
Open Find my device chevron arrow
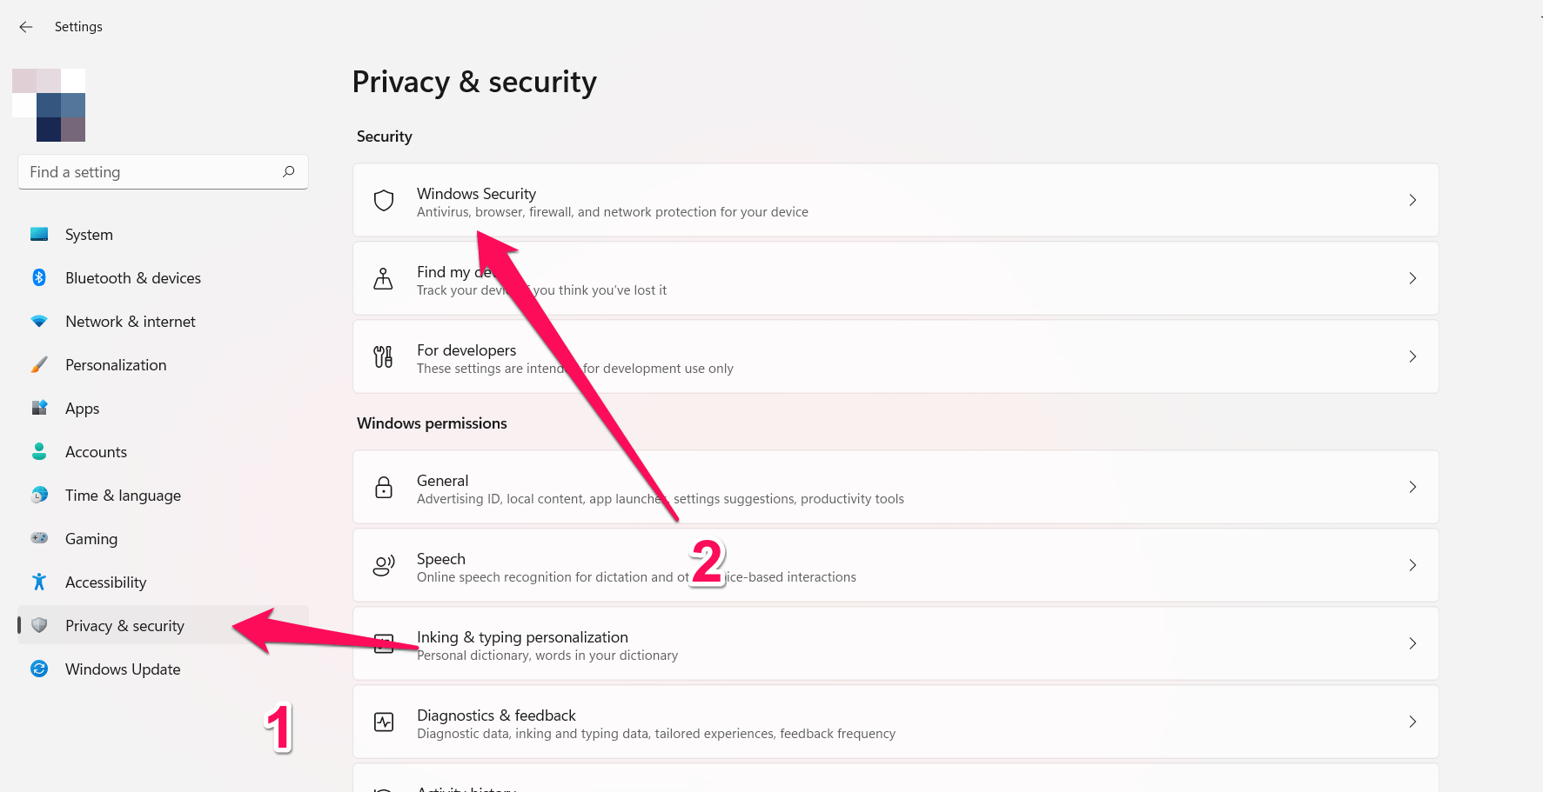pyautogui.click(x=1412, y=278)
